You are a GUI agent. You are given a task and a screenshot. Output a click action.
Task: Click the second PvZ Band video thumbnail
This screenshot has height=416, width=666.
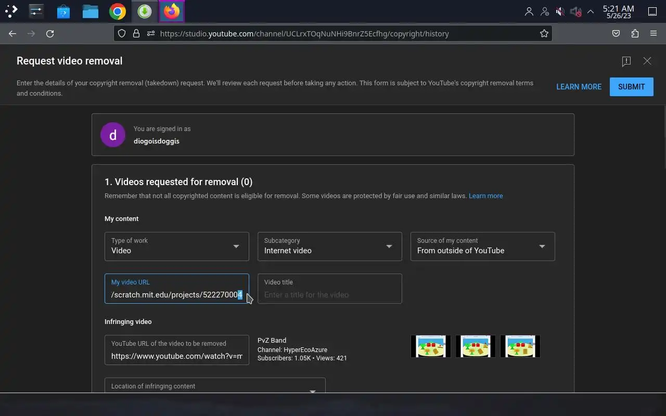pos(476,346)
